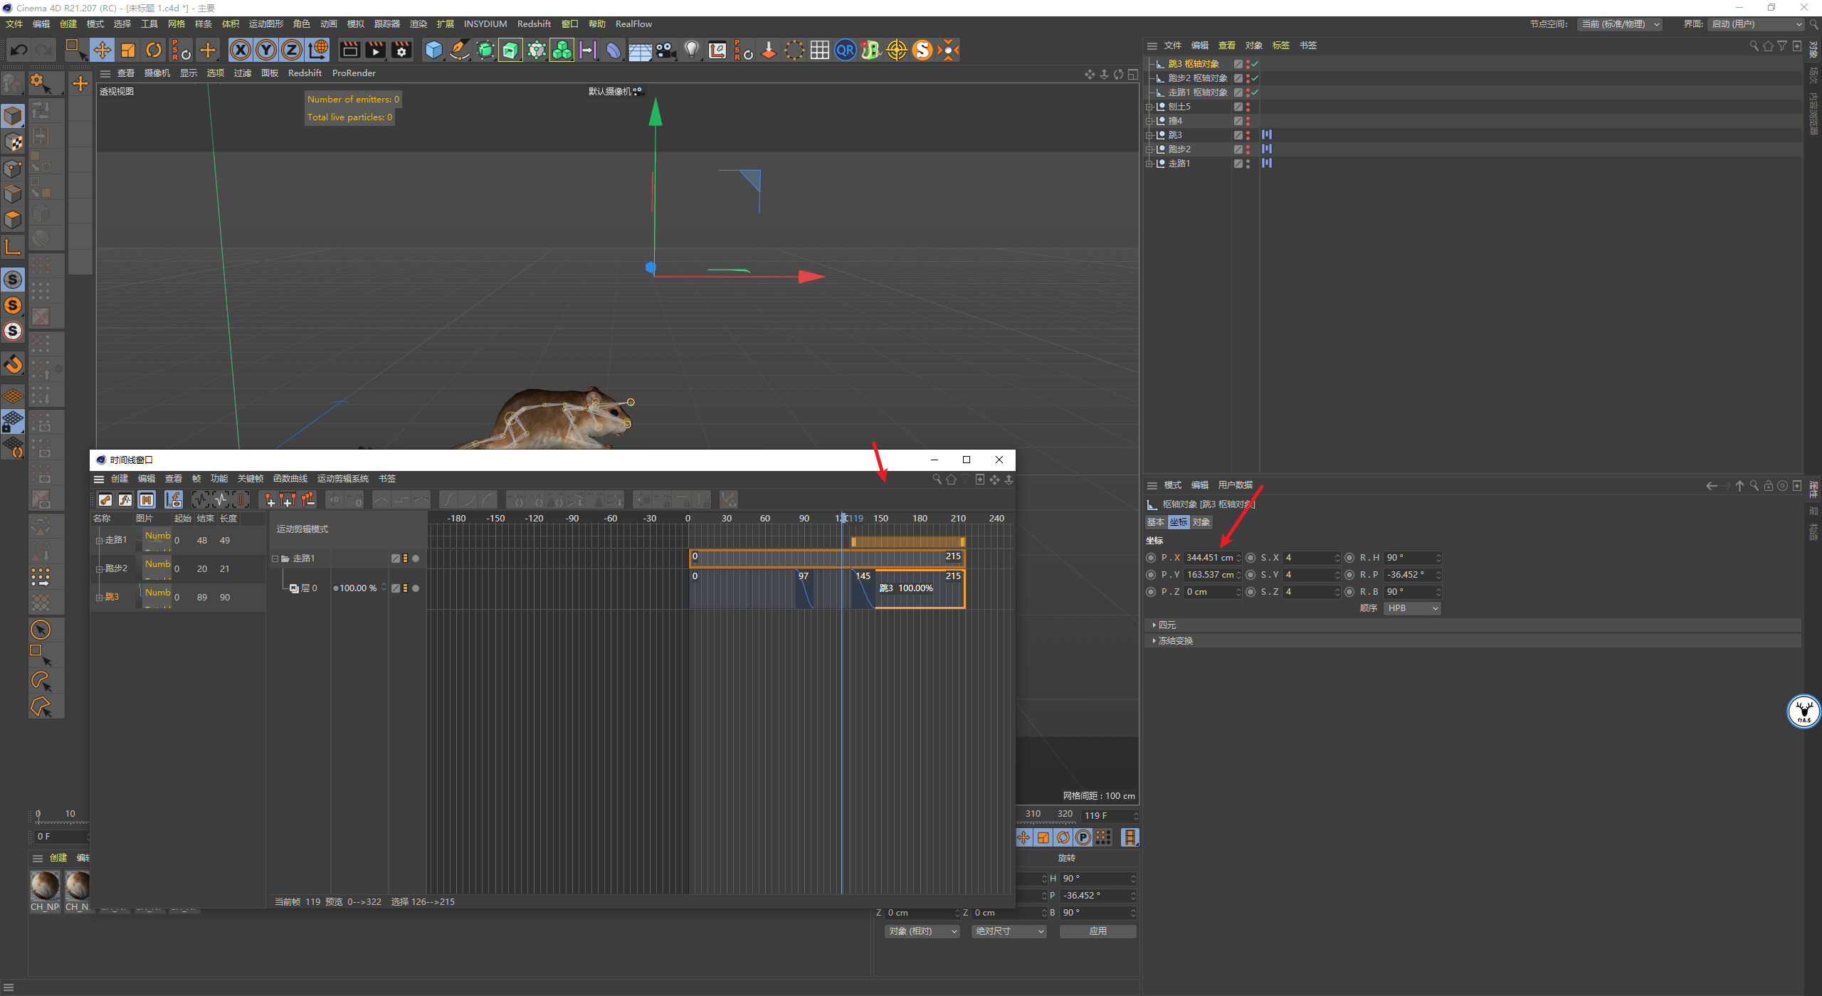This screenshot has width=1822, height=996.
Task: Select the Move tool in toolbar
Action: pyautogui.click(x=102, y=50)
